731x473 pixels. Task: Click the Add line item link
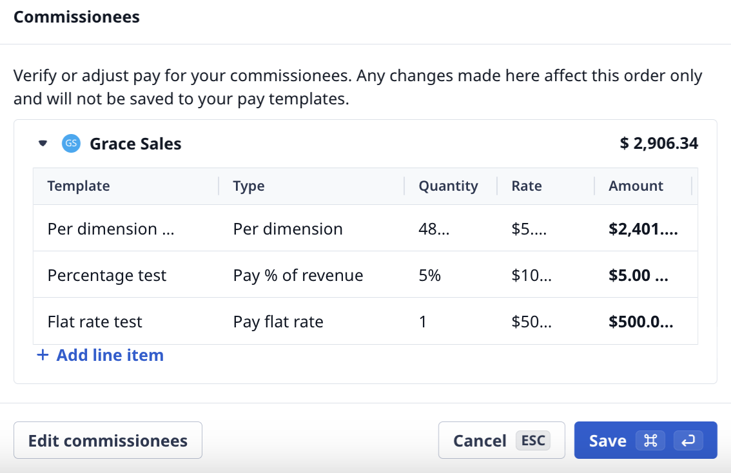110,355
